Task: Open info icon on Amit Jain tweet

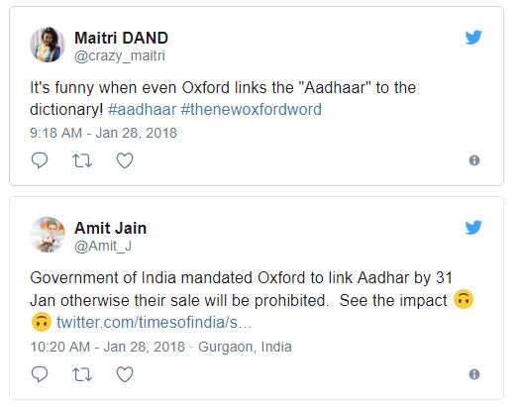Action: click(474, 374)
